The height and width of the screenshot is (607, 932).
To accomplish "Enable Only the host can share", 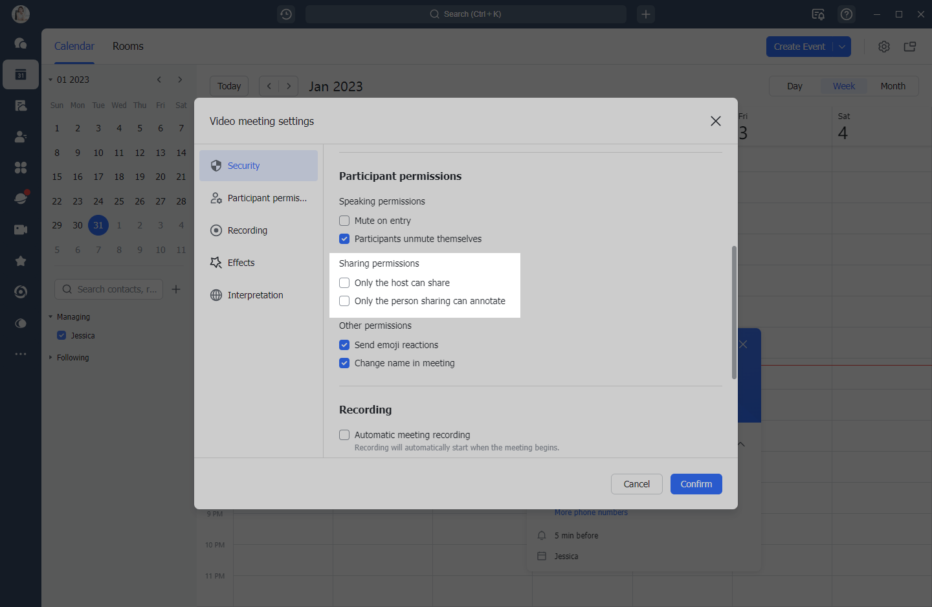I will click(x=344, y=282).
